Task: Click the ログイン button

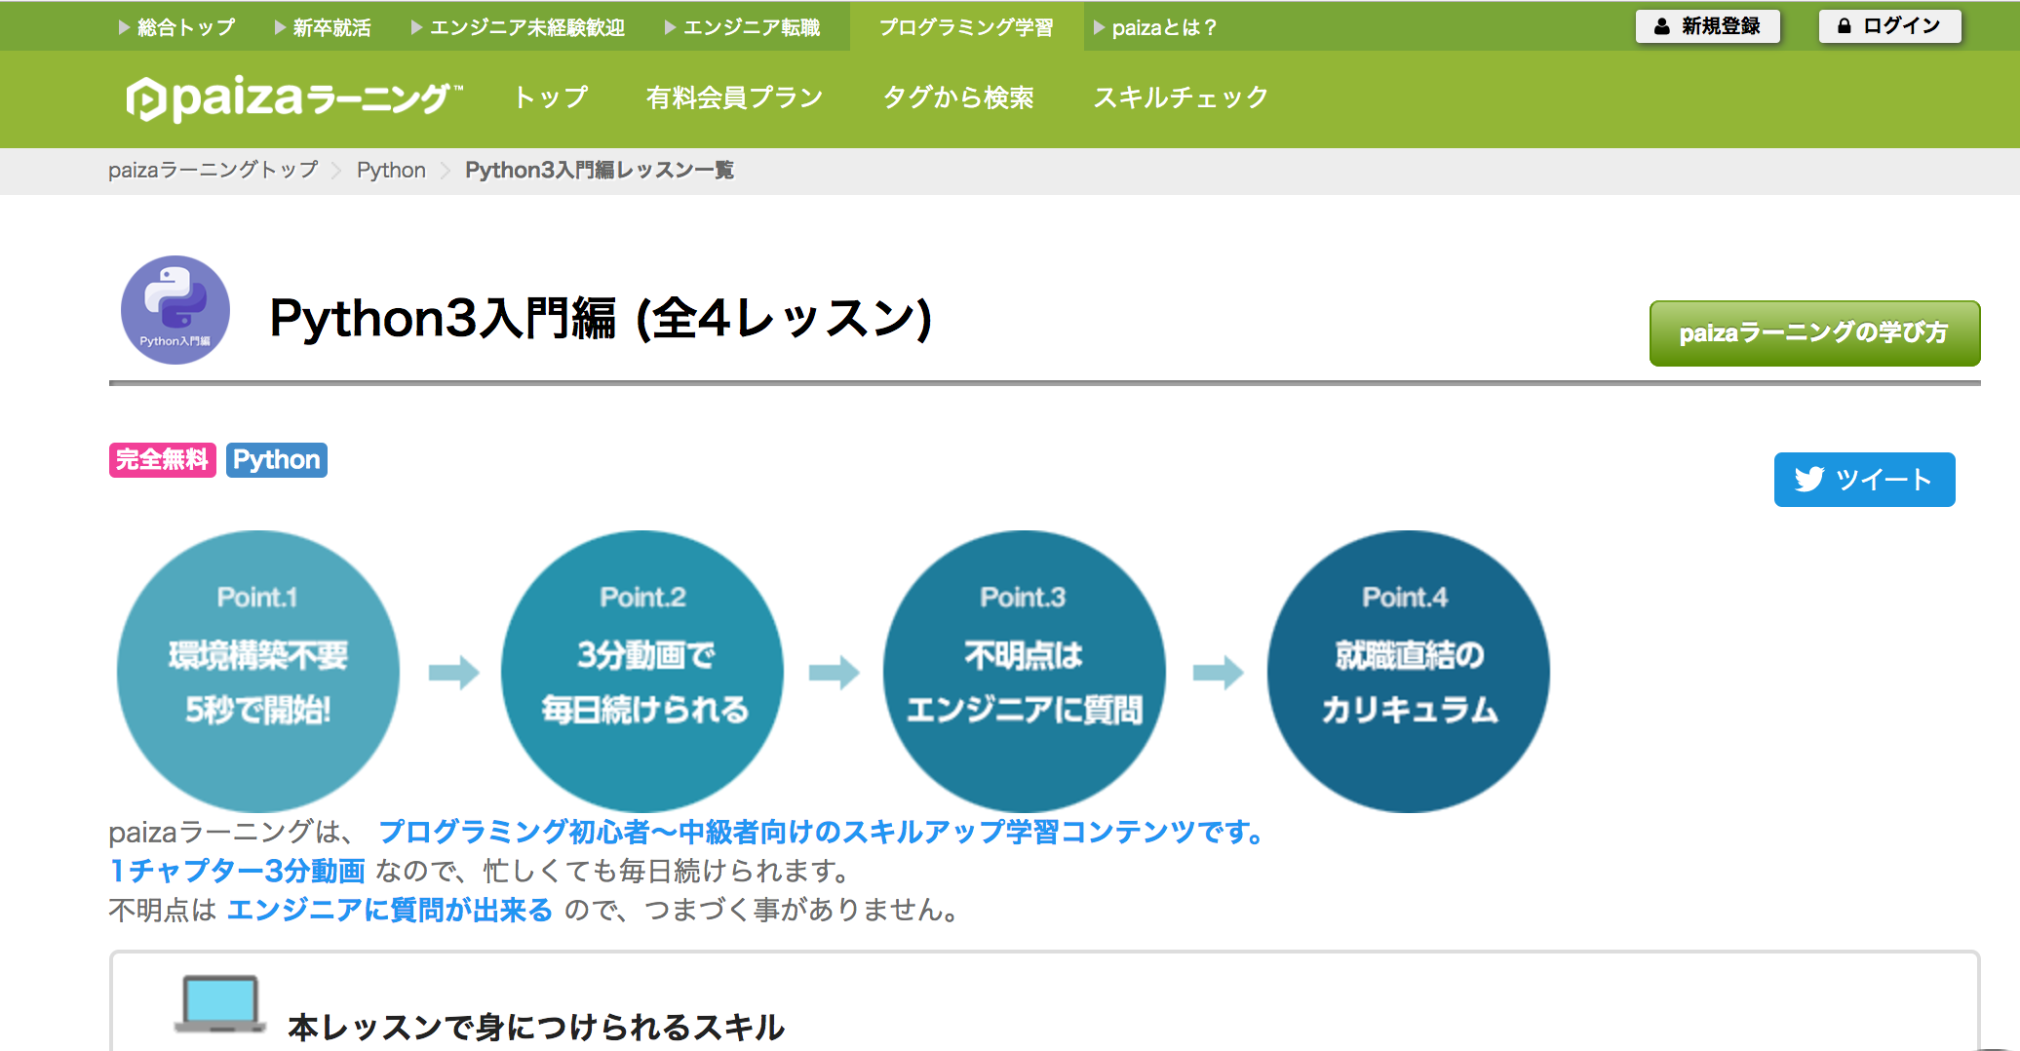Action: [1890, 26]
